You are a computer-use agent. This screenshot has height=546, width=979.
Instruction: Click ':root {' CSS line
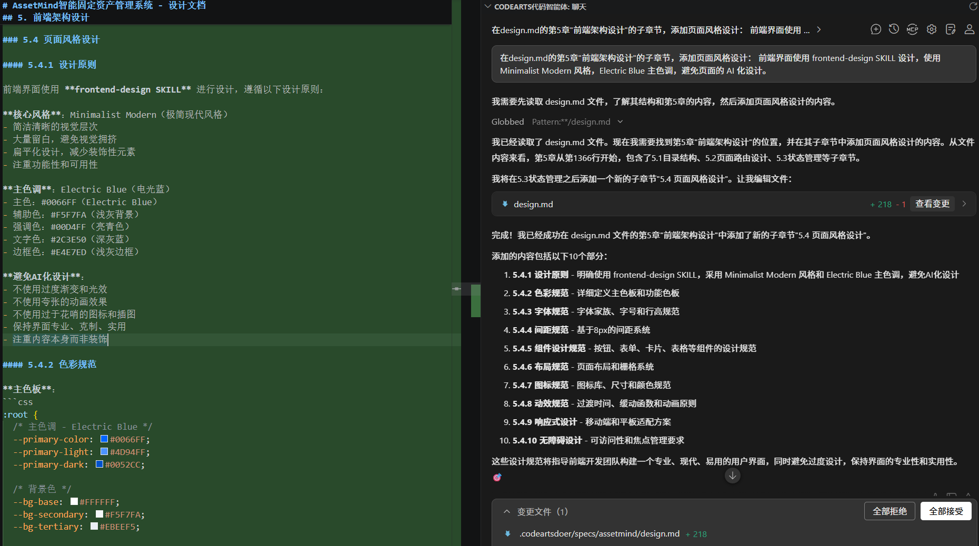(20, 414)
